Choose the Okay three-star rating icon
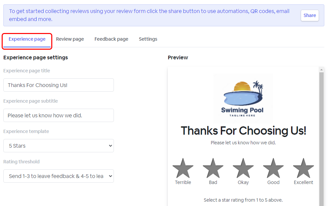Image resolution: width=328 pixels, height=206 pixels. [243, 168]
